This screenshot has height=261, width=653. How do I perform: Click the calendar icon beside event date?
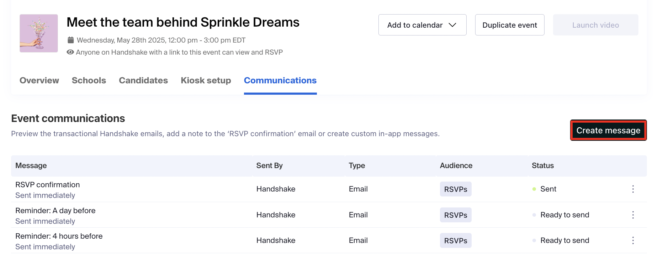point(71,40)
